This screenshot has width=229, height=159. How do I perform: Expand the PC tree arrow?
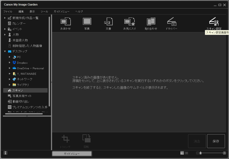click(9, 57)
